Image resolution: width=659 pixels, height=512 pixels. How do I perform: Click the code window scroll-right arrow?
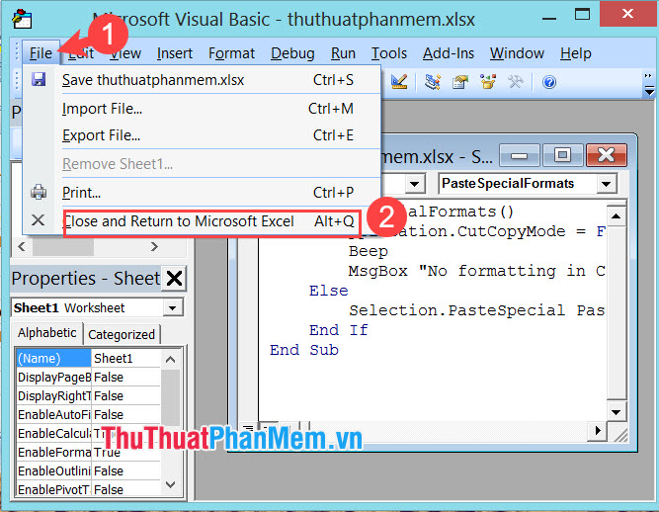coord(597,430)
